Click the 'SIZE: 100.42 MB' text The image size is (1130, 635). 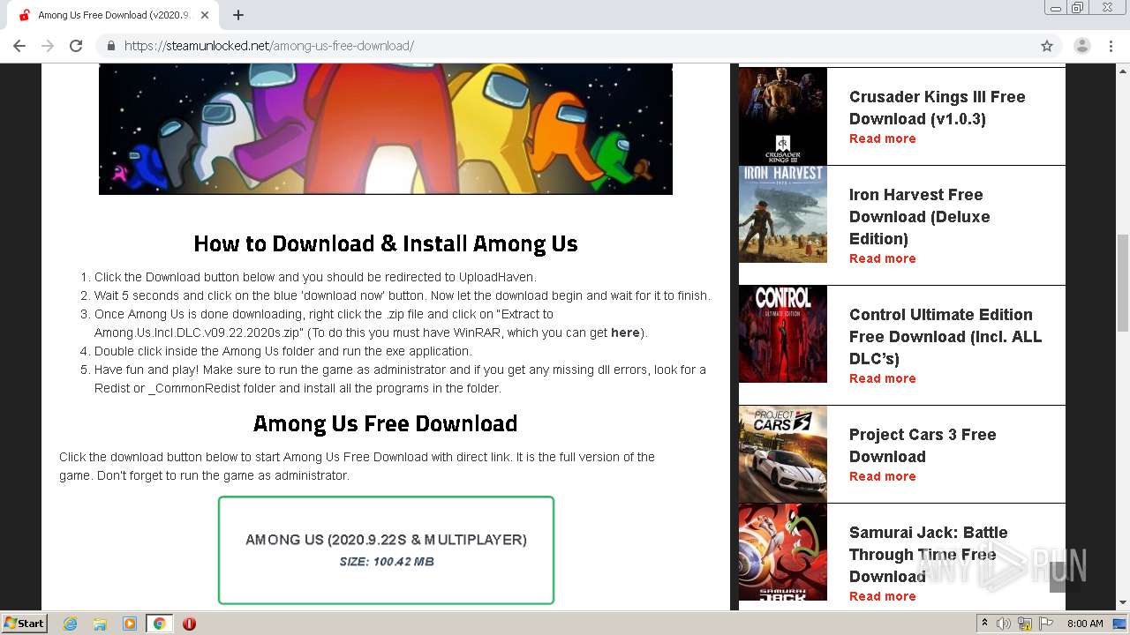[x=387, y=562]
